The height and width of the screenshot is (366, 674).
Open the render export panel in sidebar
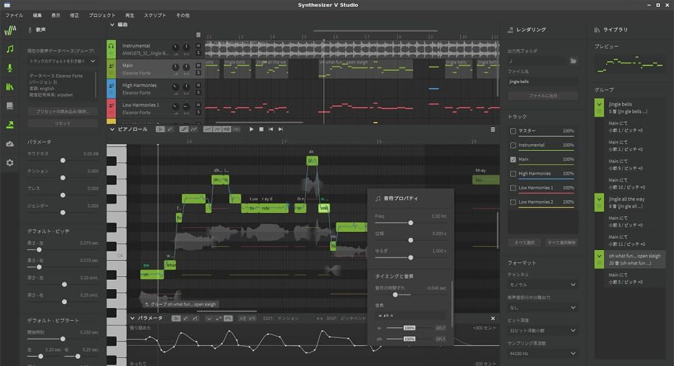coord(9,125)
